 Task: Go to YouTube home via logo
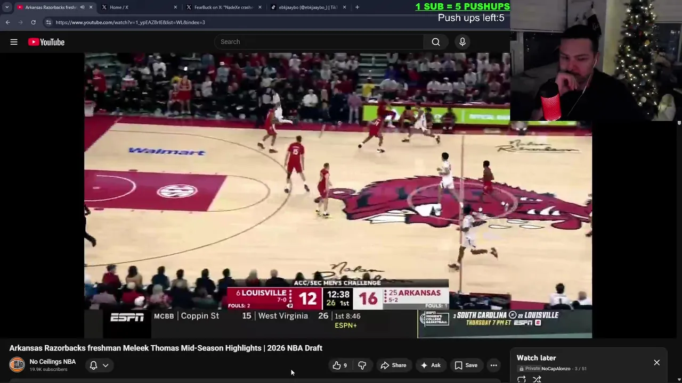click(x=46, y=42)
